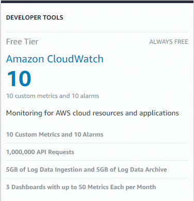Click 'Monitoring for AWS cloud resources and applications'

(92, 113)
